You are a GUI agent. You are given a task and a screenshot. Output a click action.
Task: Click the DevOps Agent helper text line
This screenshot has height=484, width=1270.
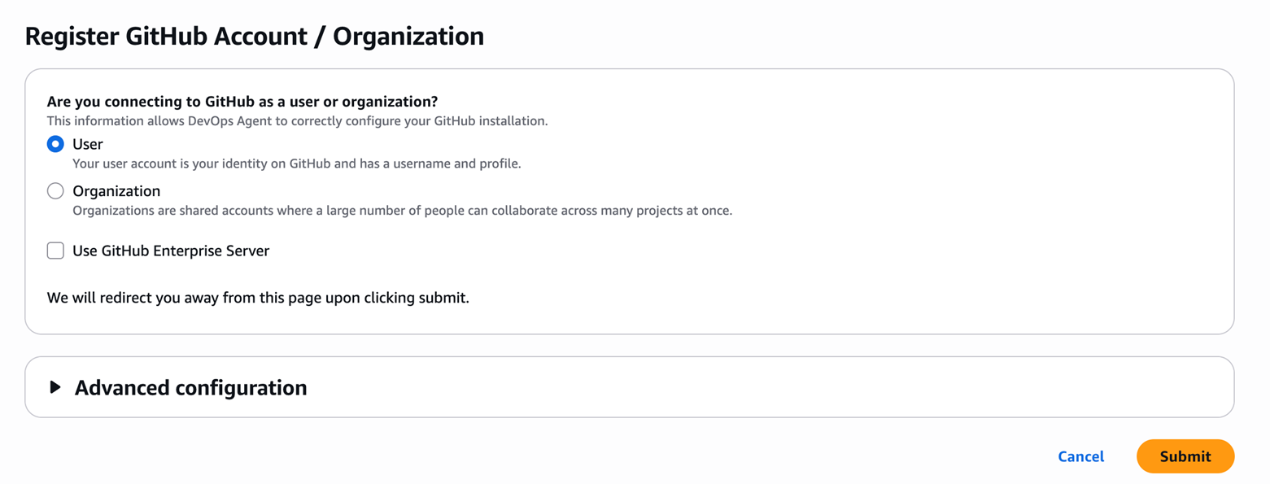pos(297,121)
